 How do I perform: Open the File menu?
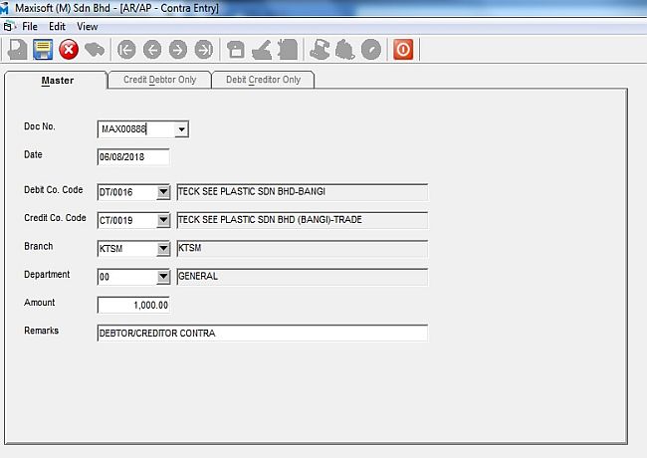coord(30,27)
